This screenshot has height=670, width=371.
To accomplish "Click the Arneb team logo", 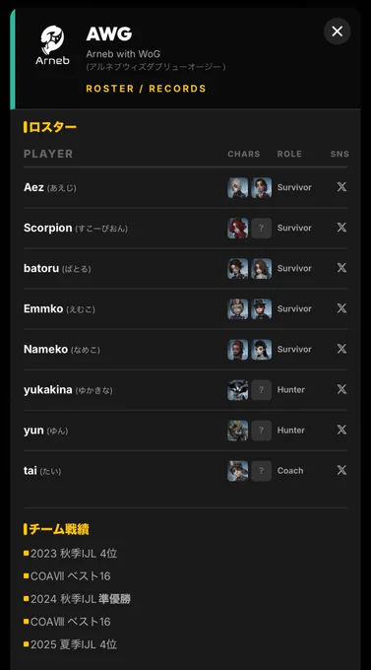I will [x=52, y=45].
